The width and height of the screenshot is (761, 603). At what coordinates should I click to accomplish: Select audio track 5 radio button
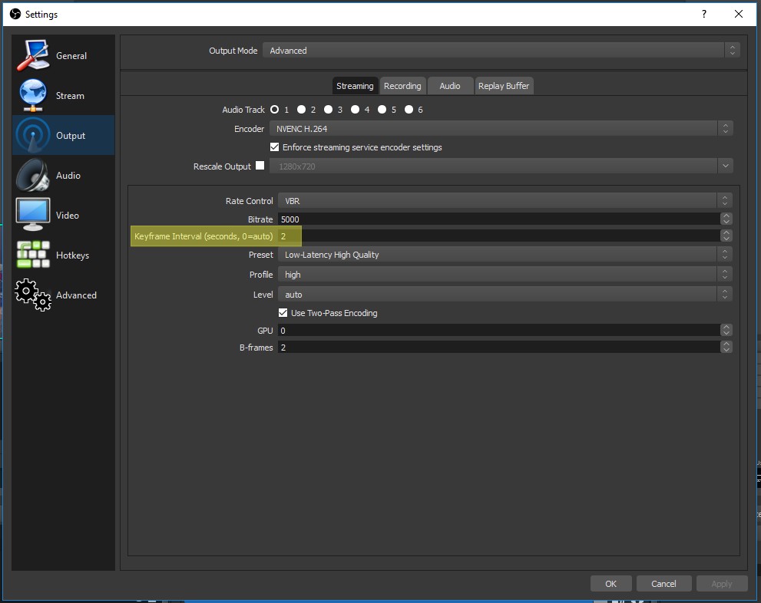pos(382,110)
